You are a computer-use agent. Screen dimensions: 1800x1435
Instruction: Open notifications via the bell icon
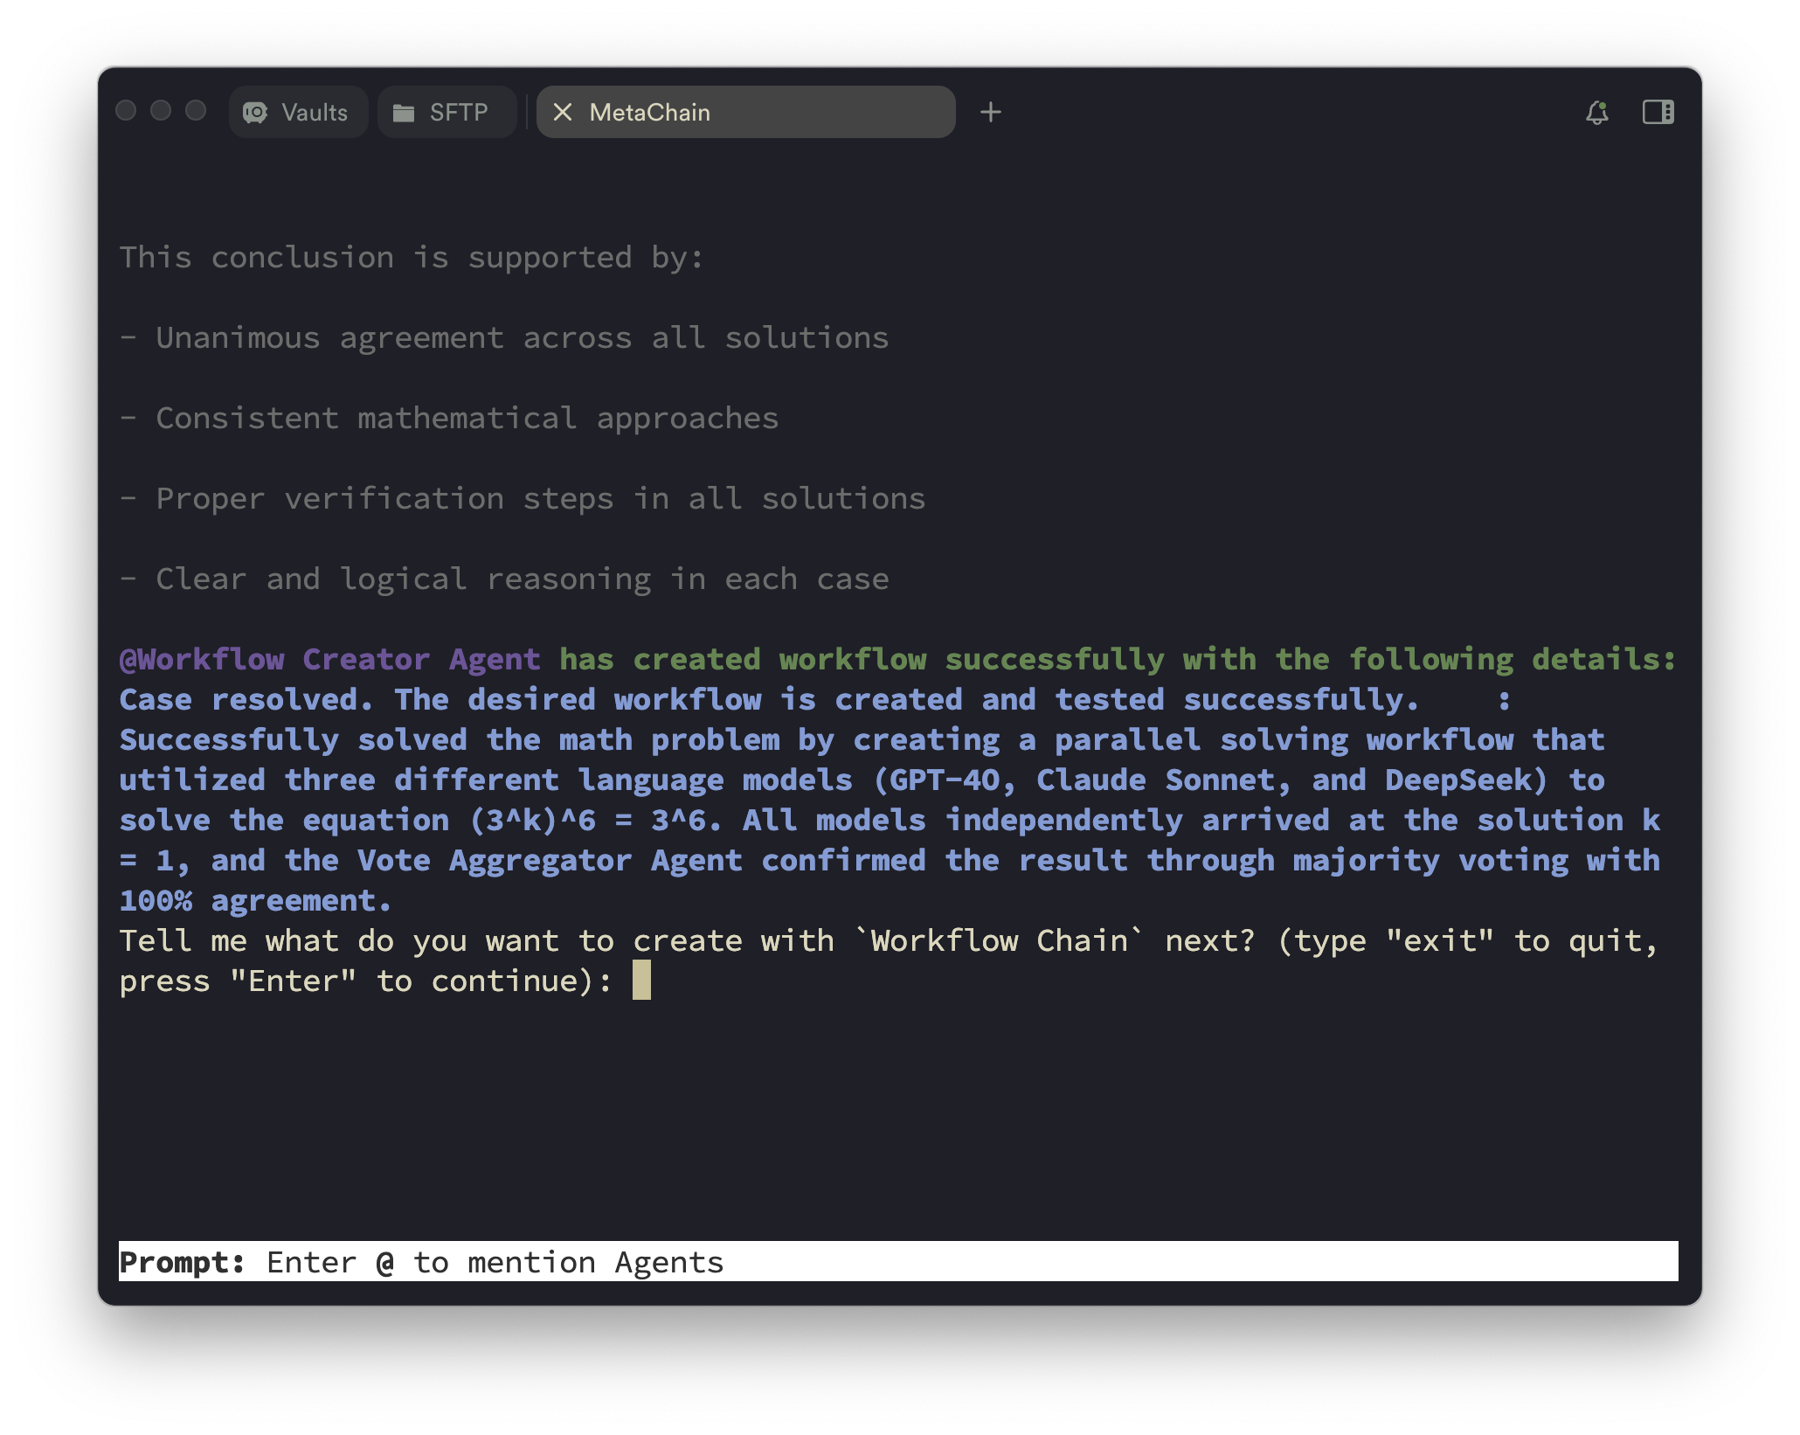tap(1596, 111)
